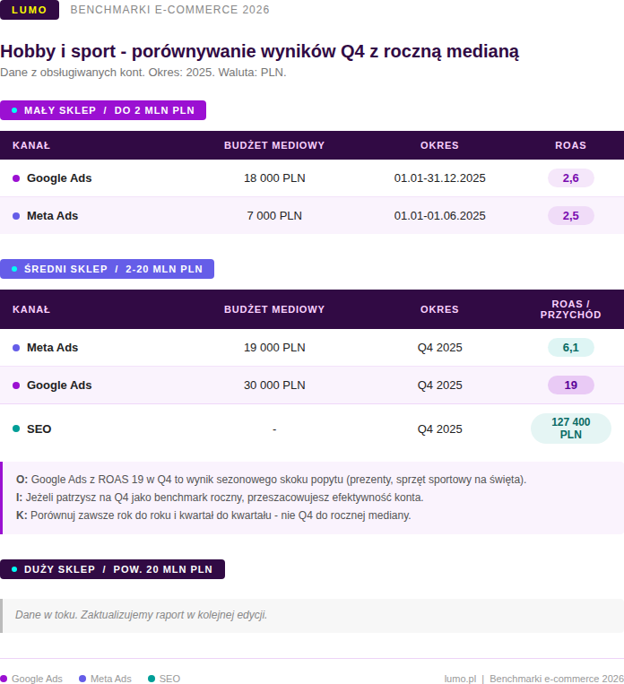
Task: Select the 'BENCHMARKI E-COMMERCE 2026' header text
Action: (x=169, y=10)
